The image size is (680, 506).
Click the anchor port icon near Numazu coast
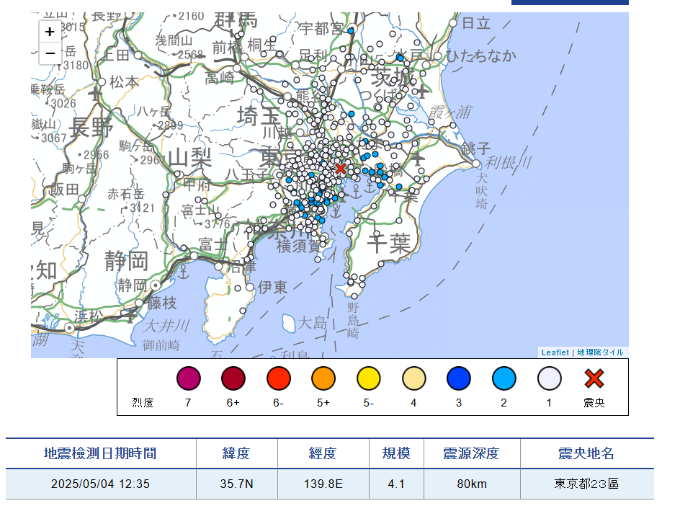coord(183,272)
